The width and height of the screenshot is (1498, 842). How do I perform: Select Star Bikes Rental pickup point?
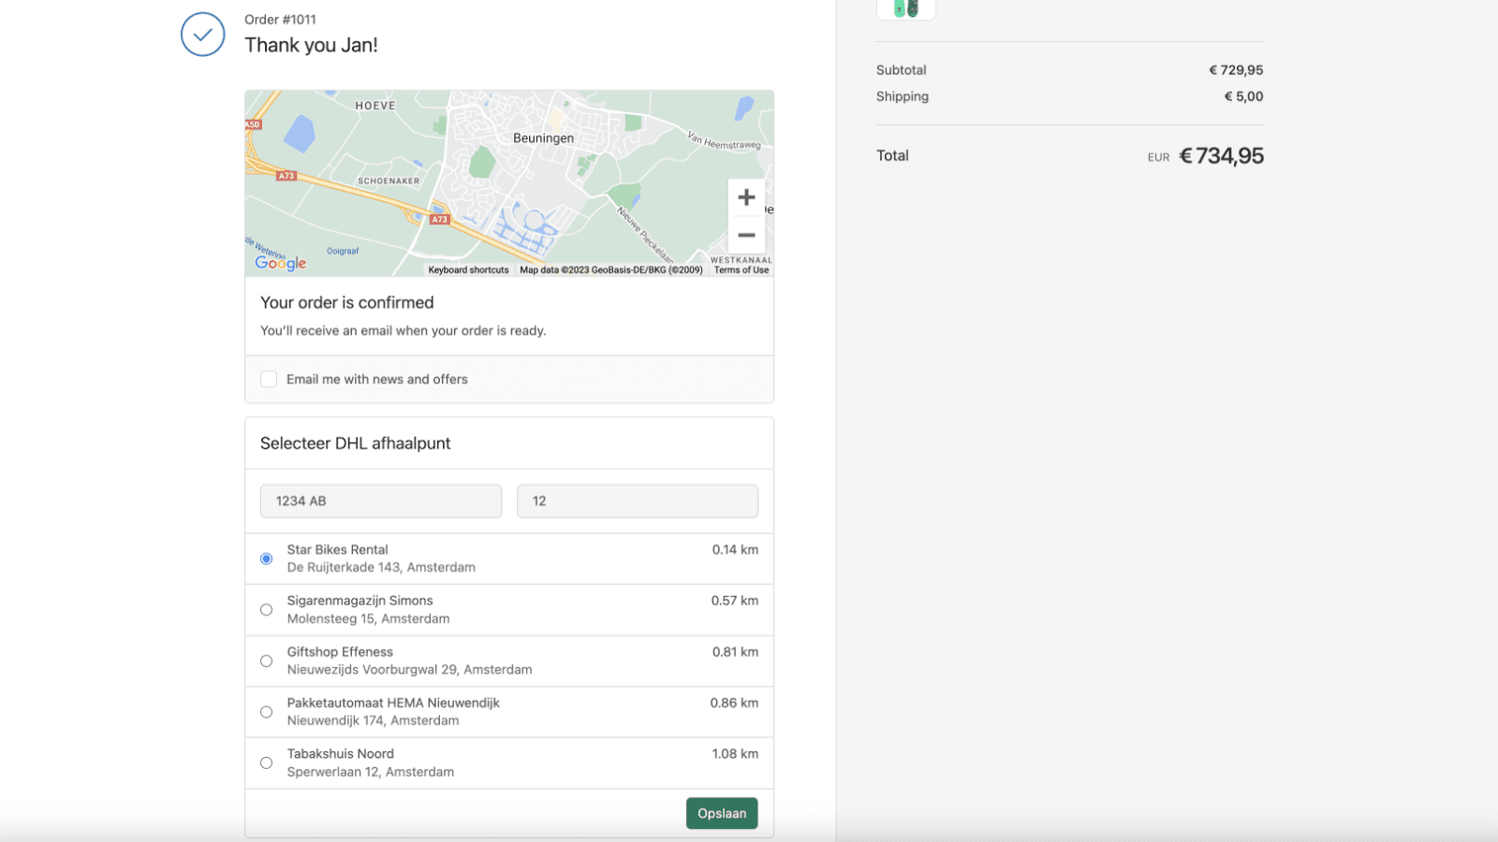tap(267, 559)
